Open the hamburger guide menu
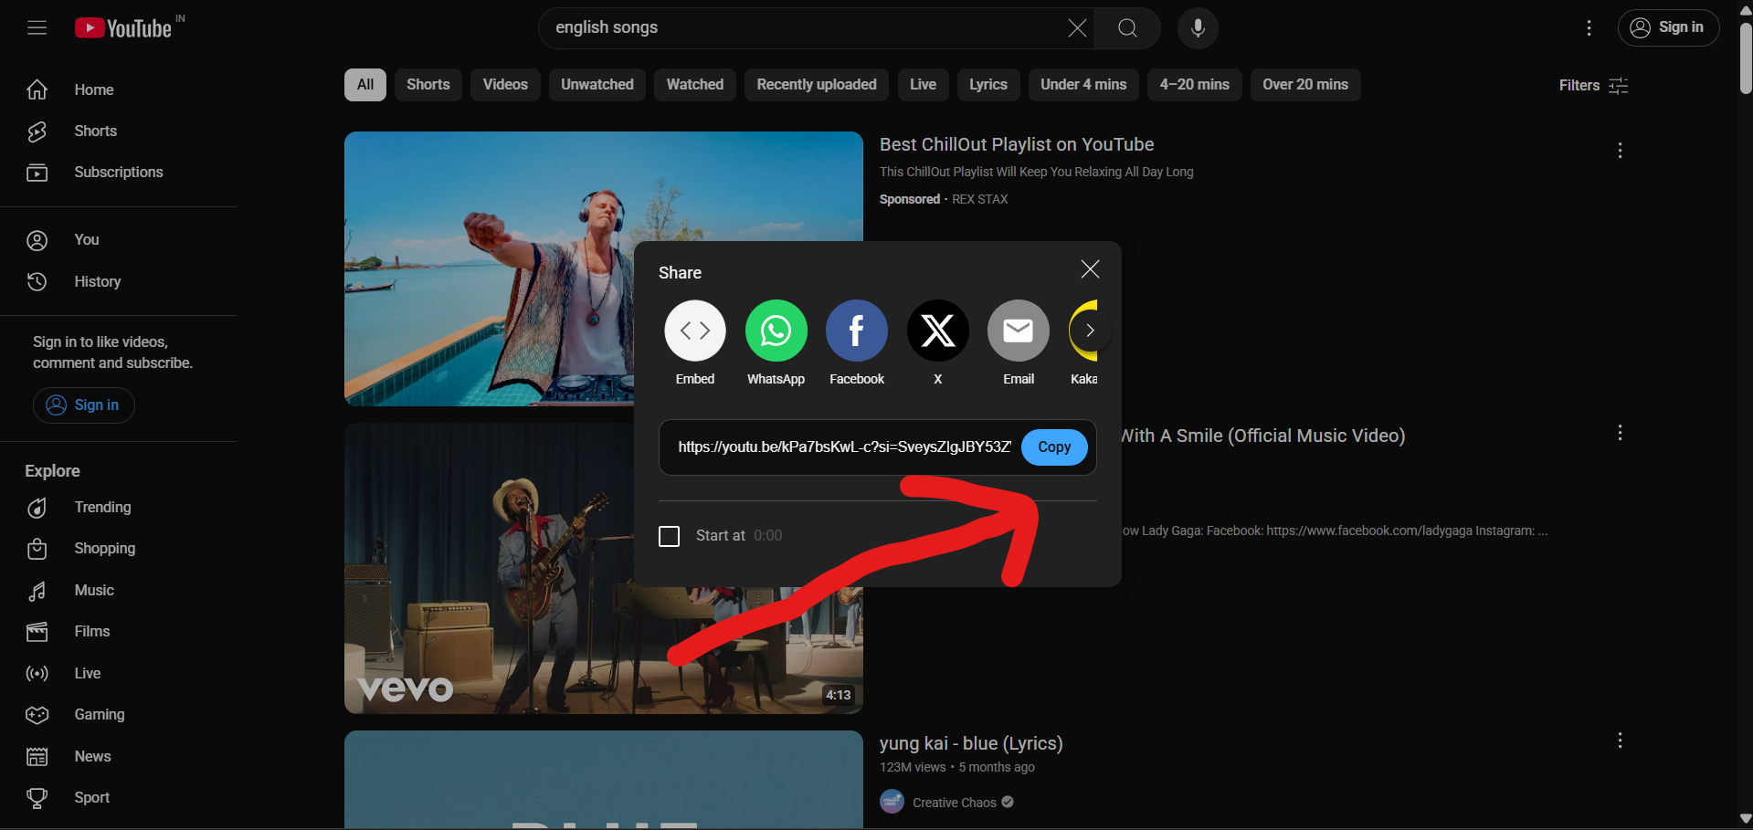The height and width of the screenshot is (830, 1753). (x=37, y=27)
